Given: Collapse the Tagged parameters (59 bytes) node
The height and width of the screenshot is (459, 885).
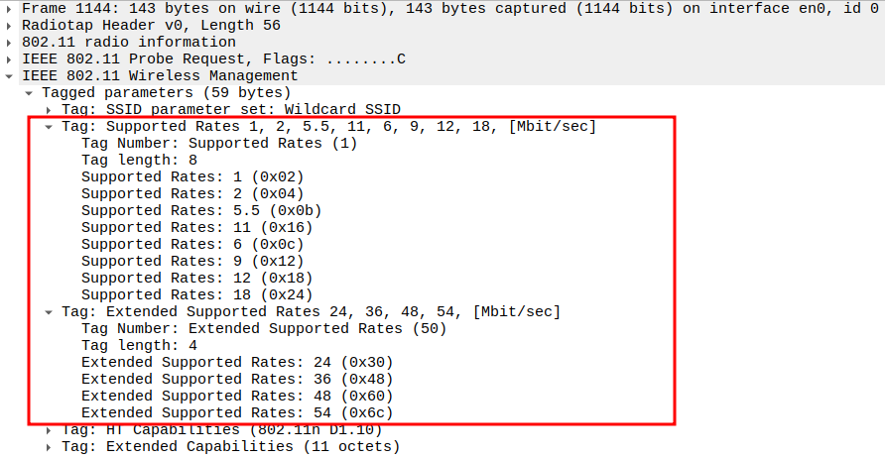Looking at the screenshot, I should coord(30,92).
